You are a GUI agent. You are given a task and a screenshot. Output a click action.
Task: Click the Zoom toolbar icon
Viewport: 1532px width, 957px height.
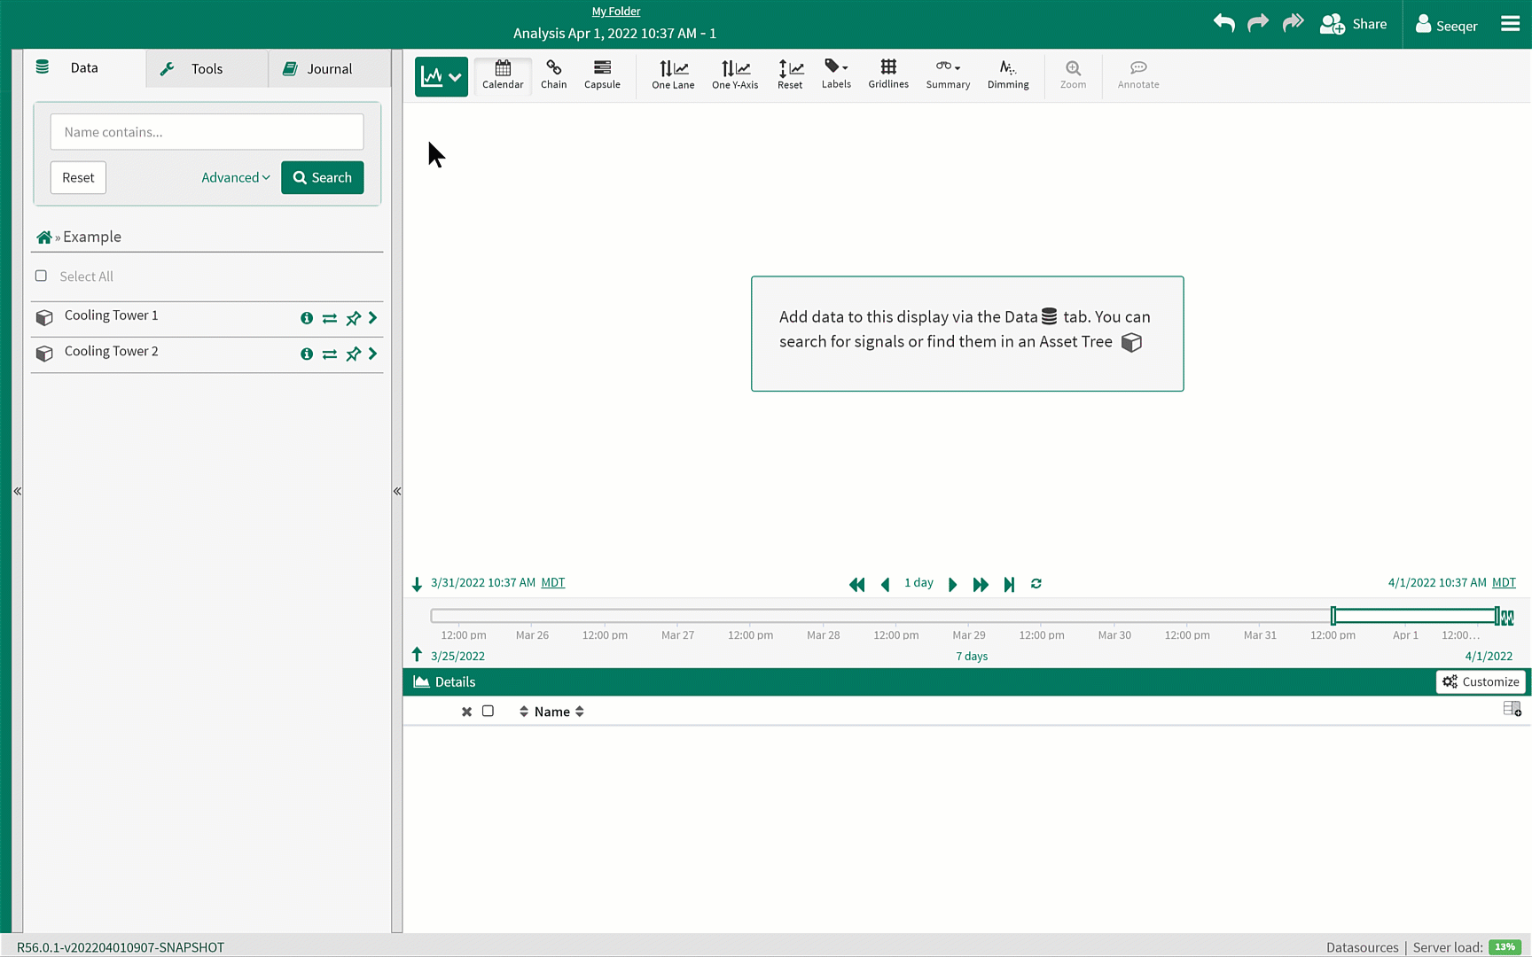coord(1073,75)
